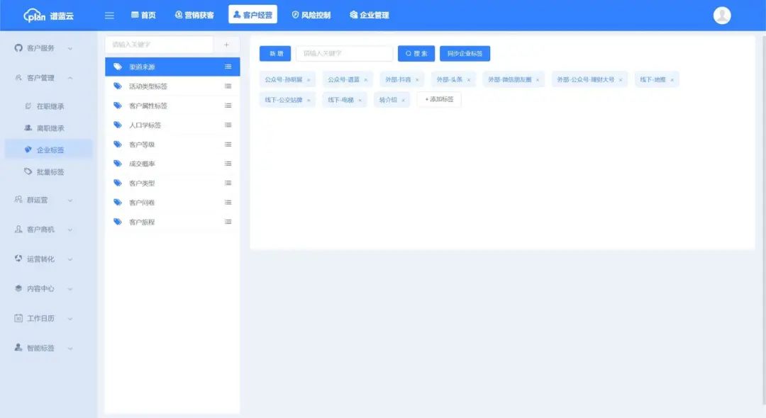Open list menu icon for 客户等级
The image size is (766, 418).
tap(228, 145)
